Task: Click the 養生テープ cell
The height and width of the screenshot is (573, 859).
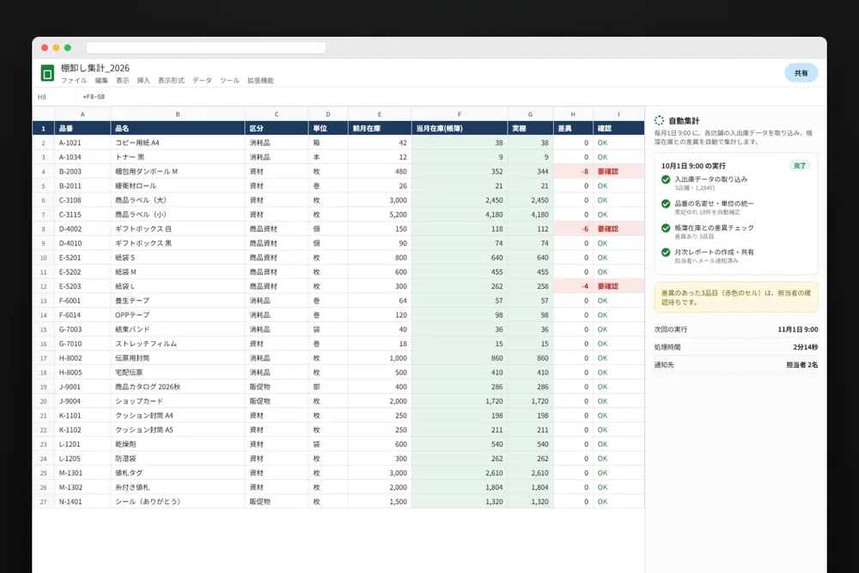Action: pyautogui.click(x=178, y=301)
